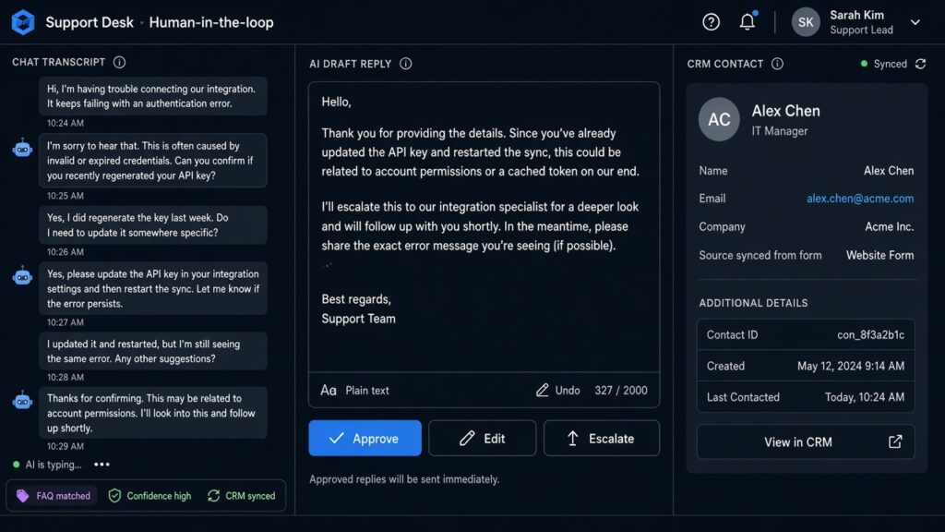
Task: Click the CRM refresh sync icon
Action: pos(920,64)
